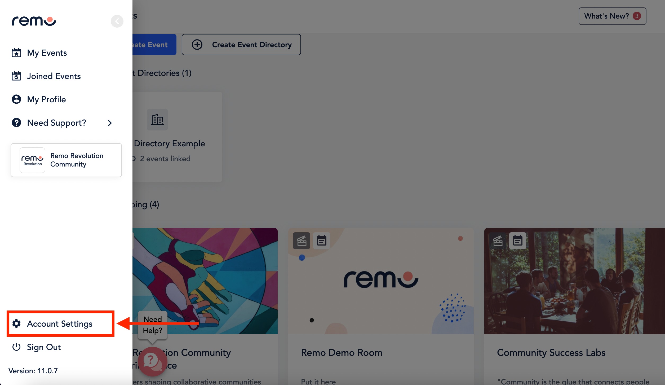665x385 pixels.
Task: Click the Need Support question mark icon
Action: click(16, 123)
